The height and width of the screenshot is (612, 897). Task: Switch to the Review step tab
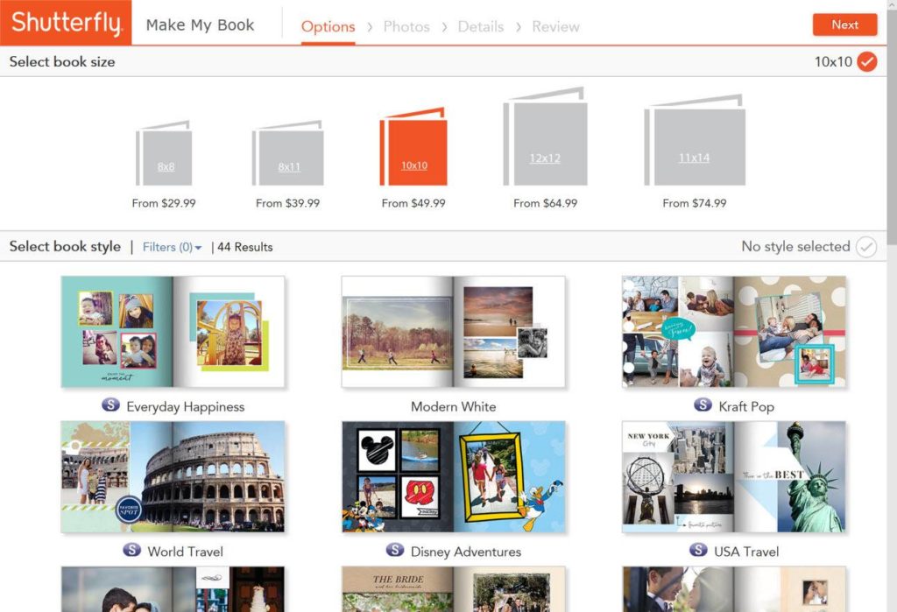point(555,26)
